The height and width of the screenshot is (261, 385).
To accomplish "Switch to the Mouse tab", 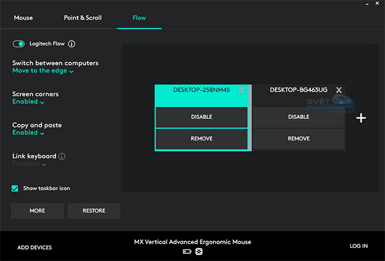I will (x=23, y=18).
